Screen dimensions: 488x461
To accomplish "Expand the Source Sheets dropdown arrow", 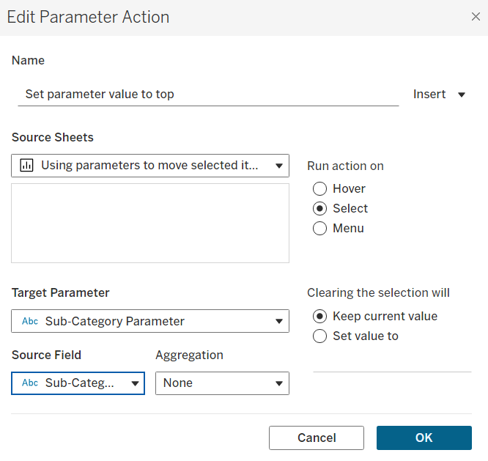I will (x=279, y=166).
